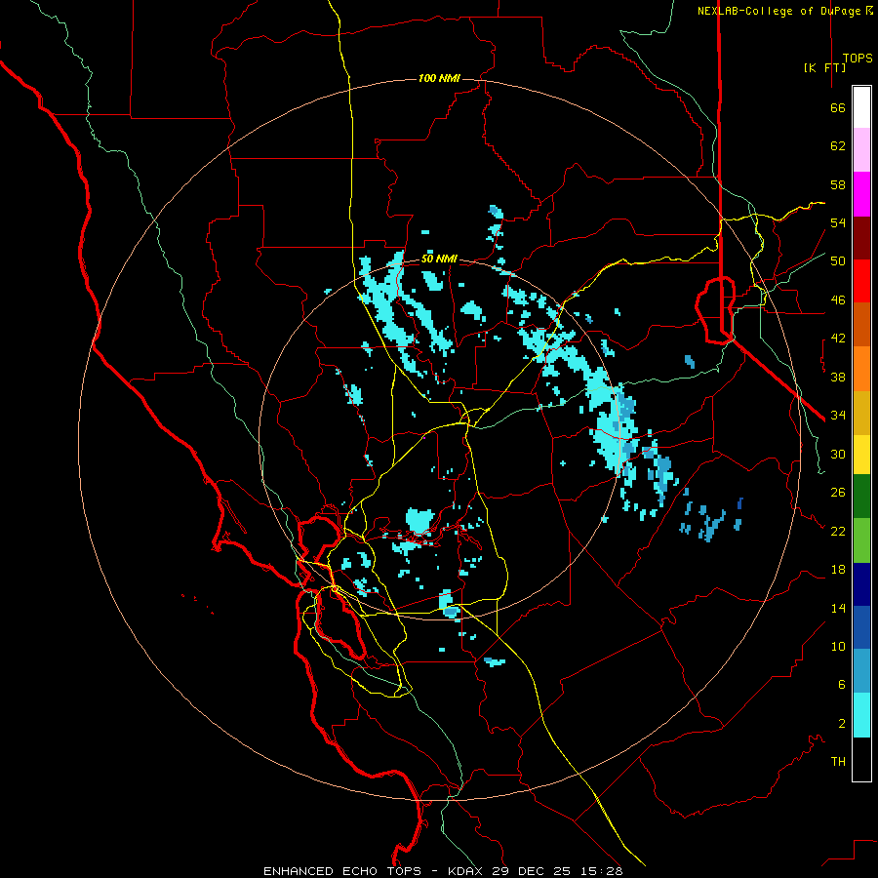Click the "58" legend value
878x878 pixels.
(x=838, y=184)
